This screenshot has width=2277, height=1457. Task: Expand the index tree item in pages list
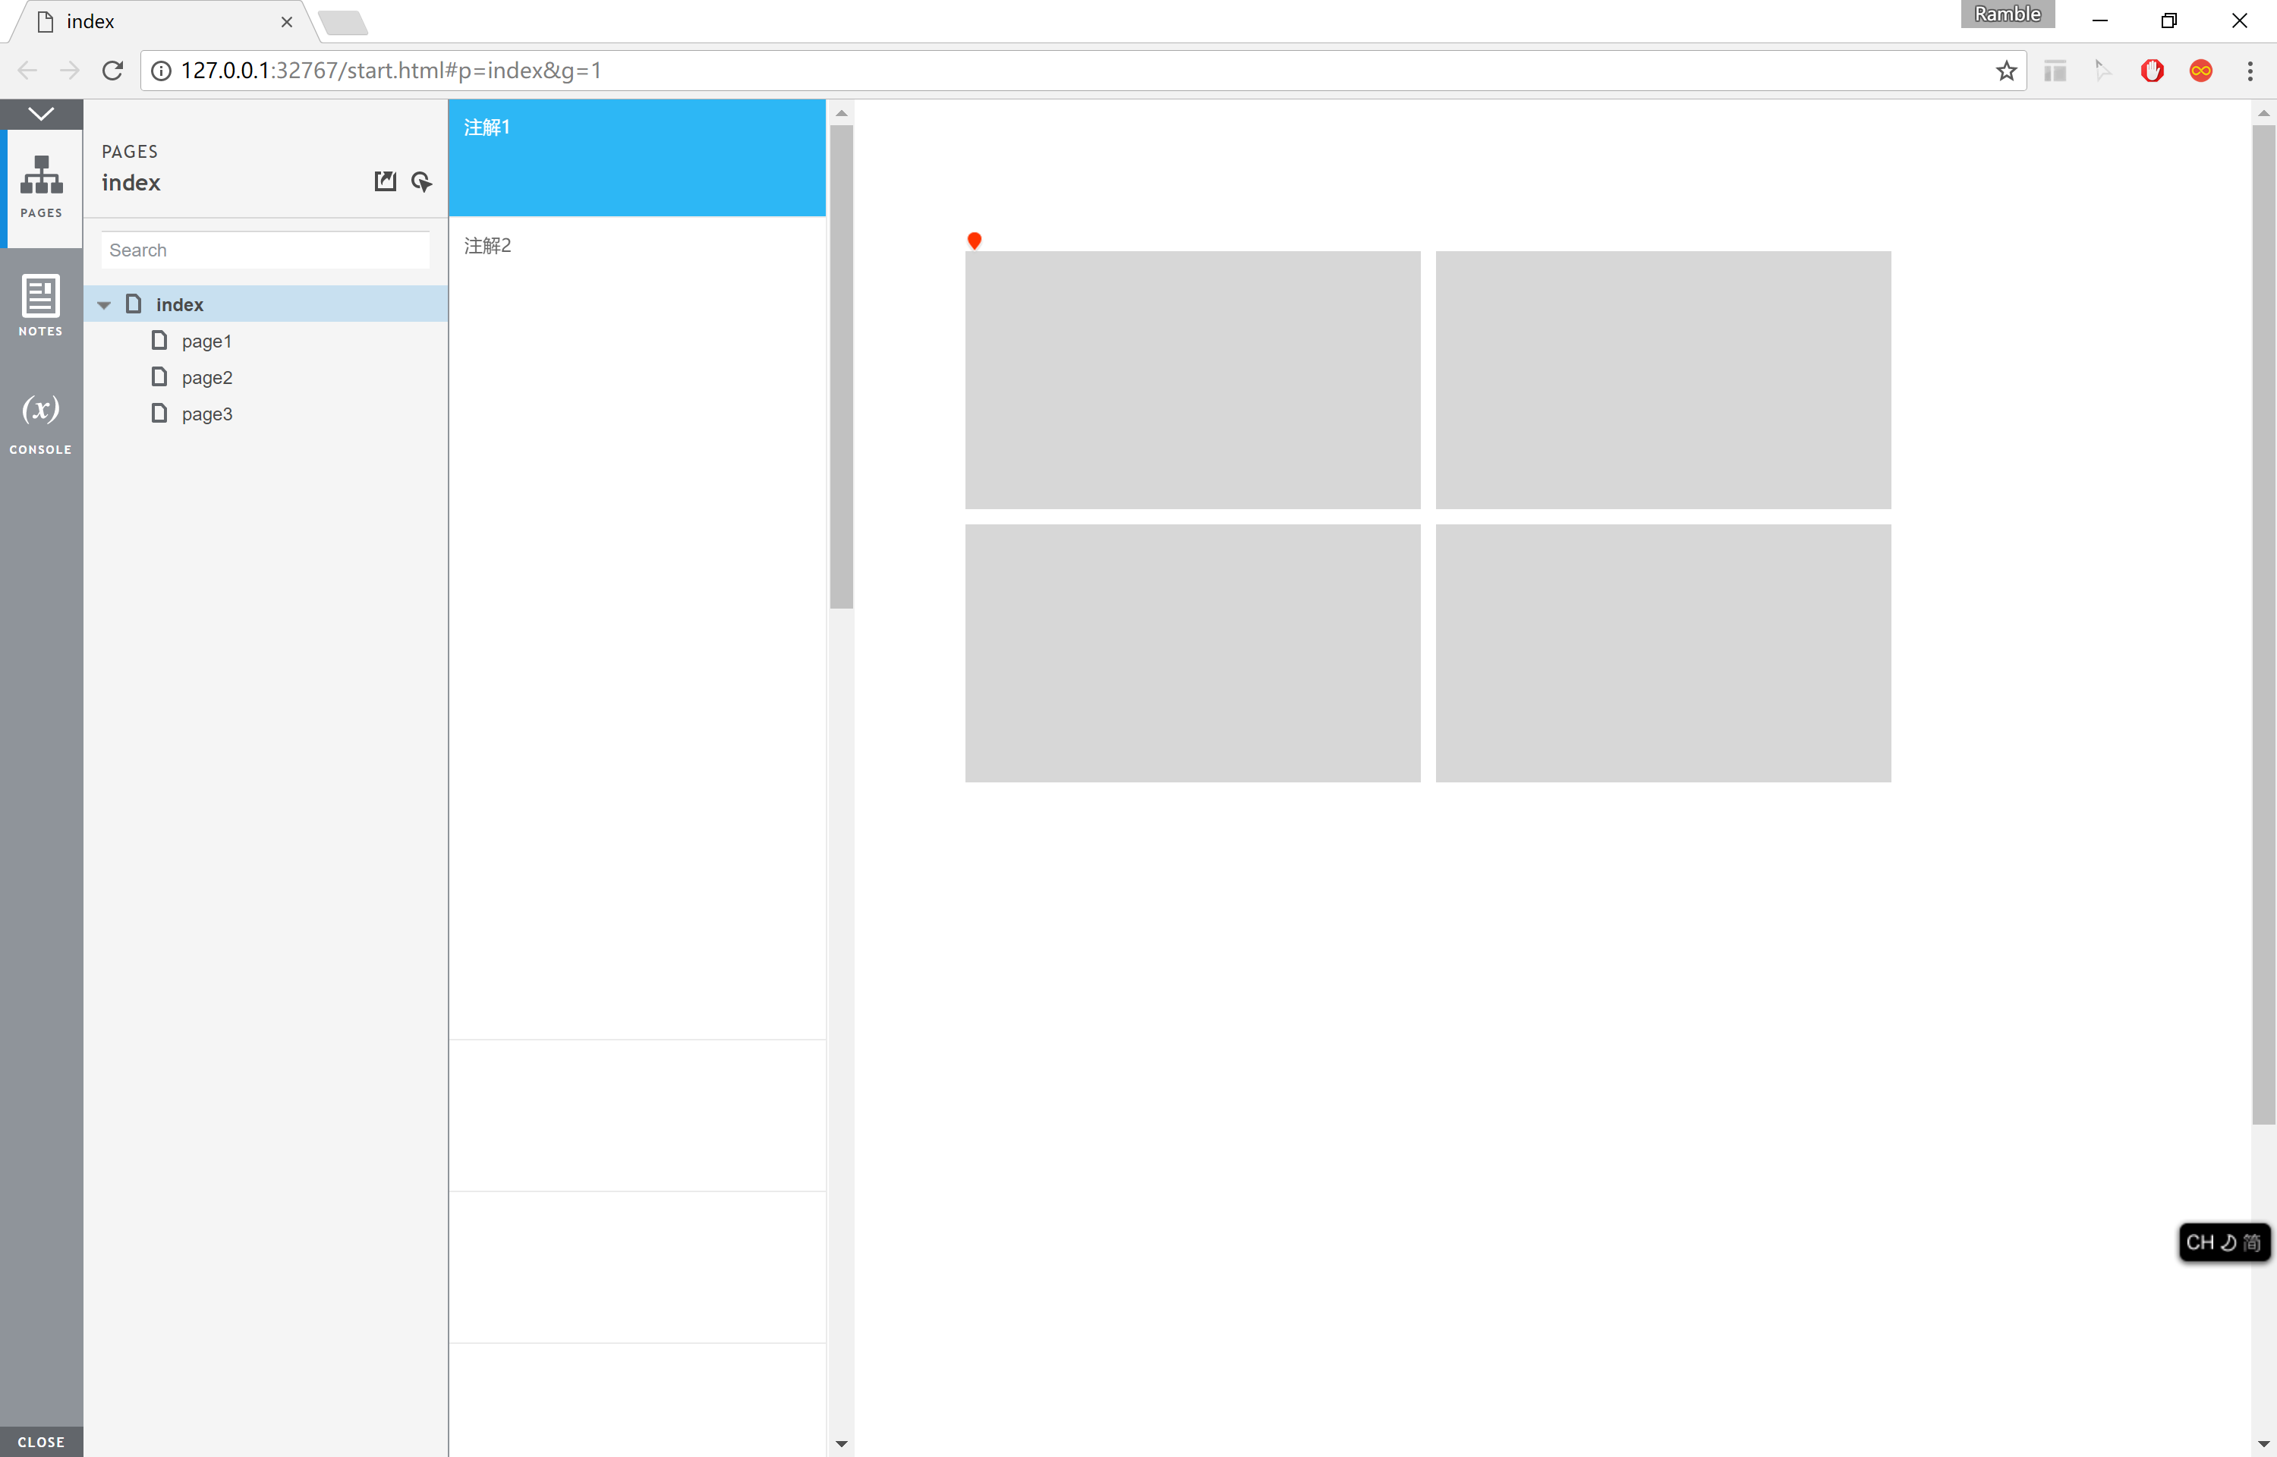(x=103, y=304)
